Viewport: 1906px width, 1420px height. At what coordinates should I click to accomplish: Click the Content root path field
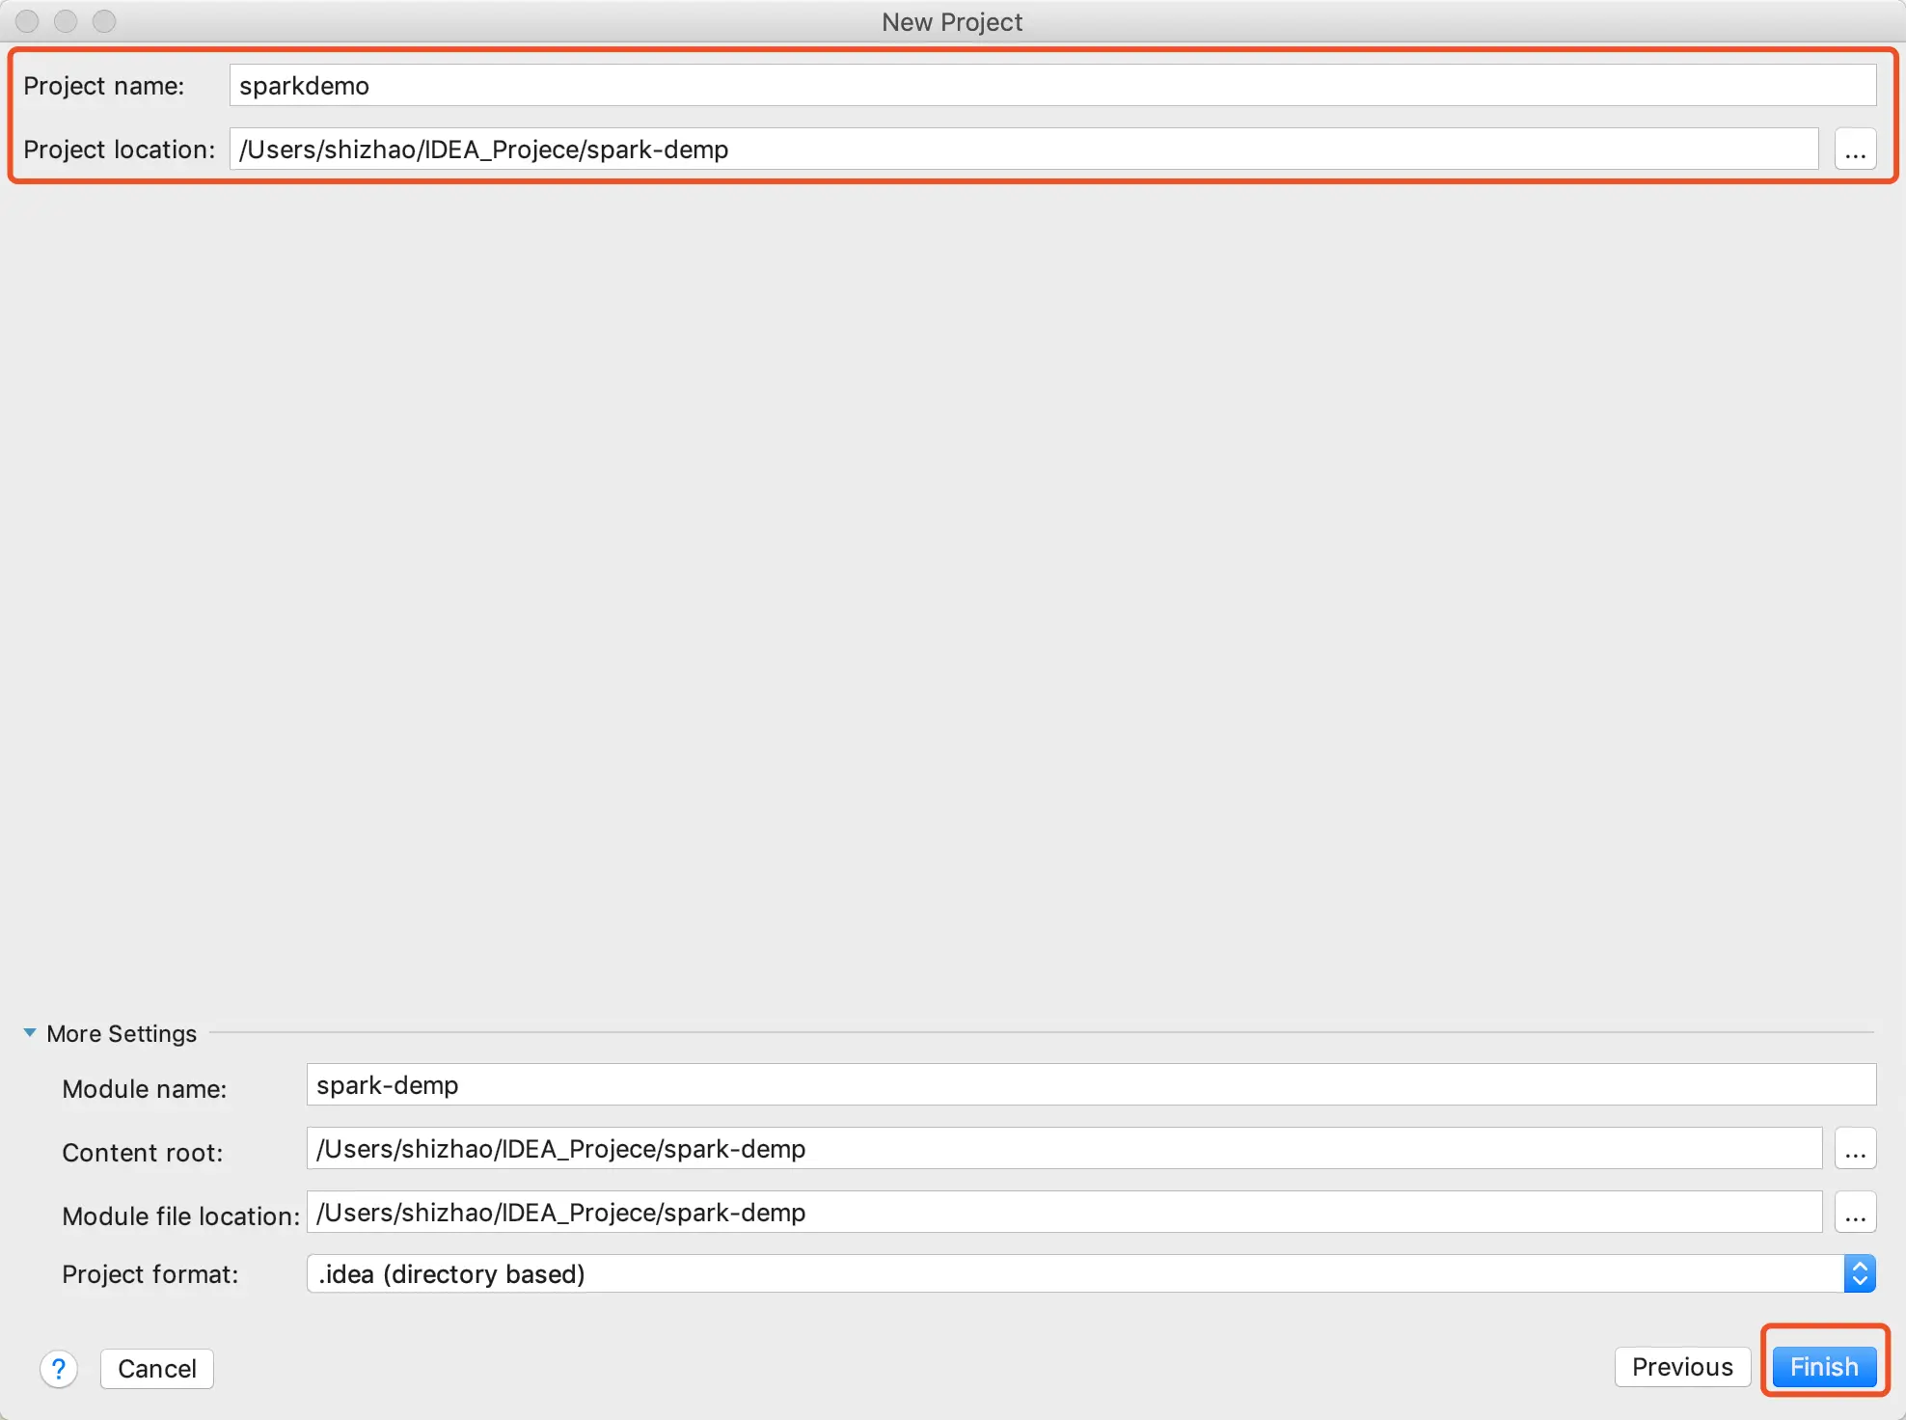1063,1149
